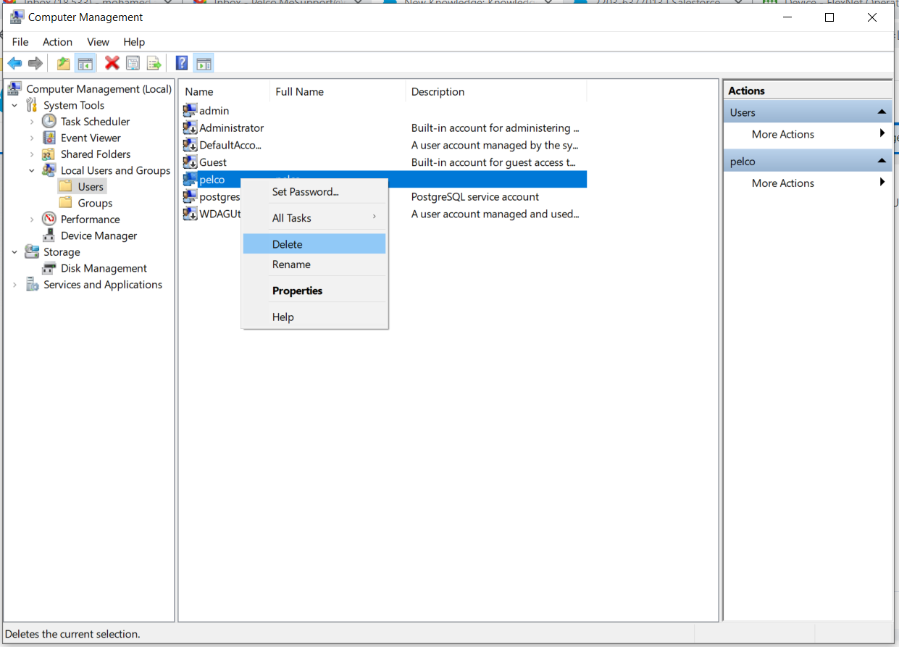Click the Export List toolbar icon
Screen dimensions: 899x647
coord(154,63)
